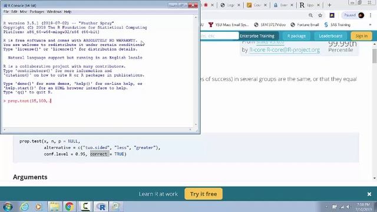Follow the R-core@R-project.org author link

[285, 50]
